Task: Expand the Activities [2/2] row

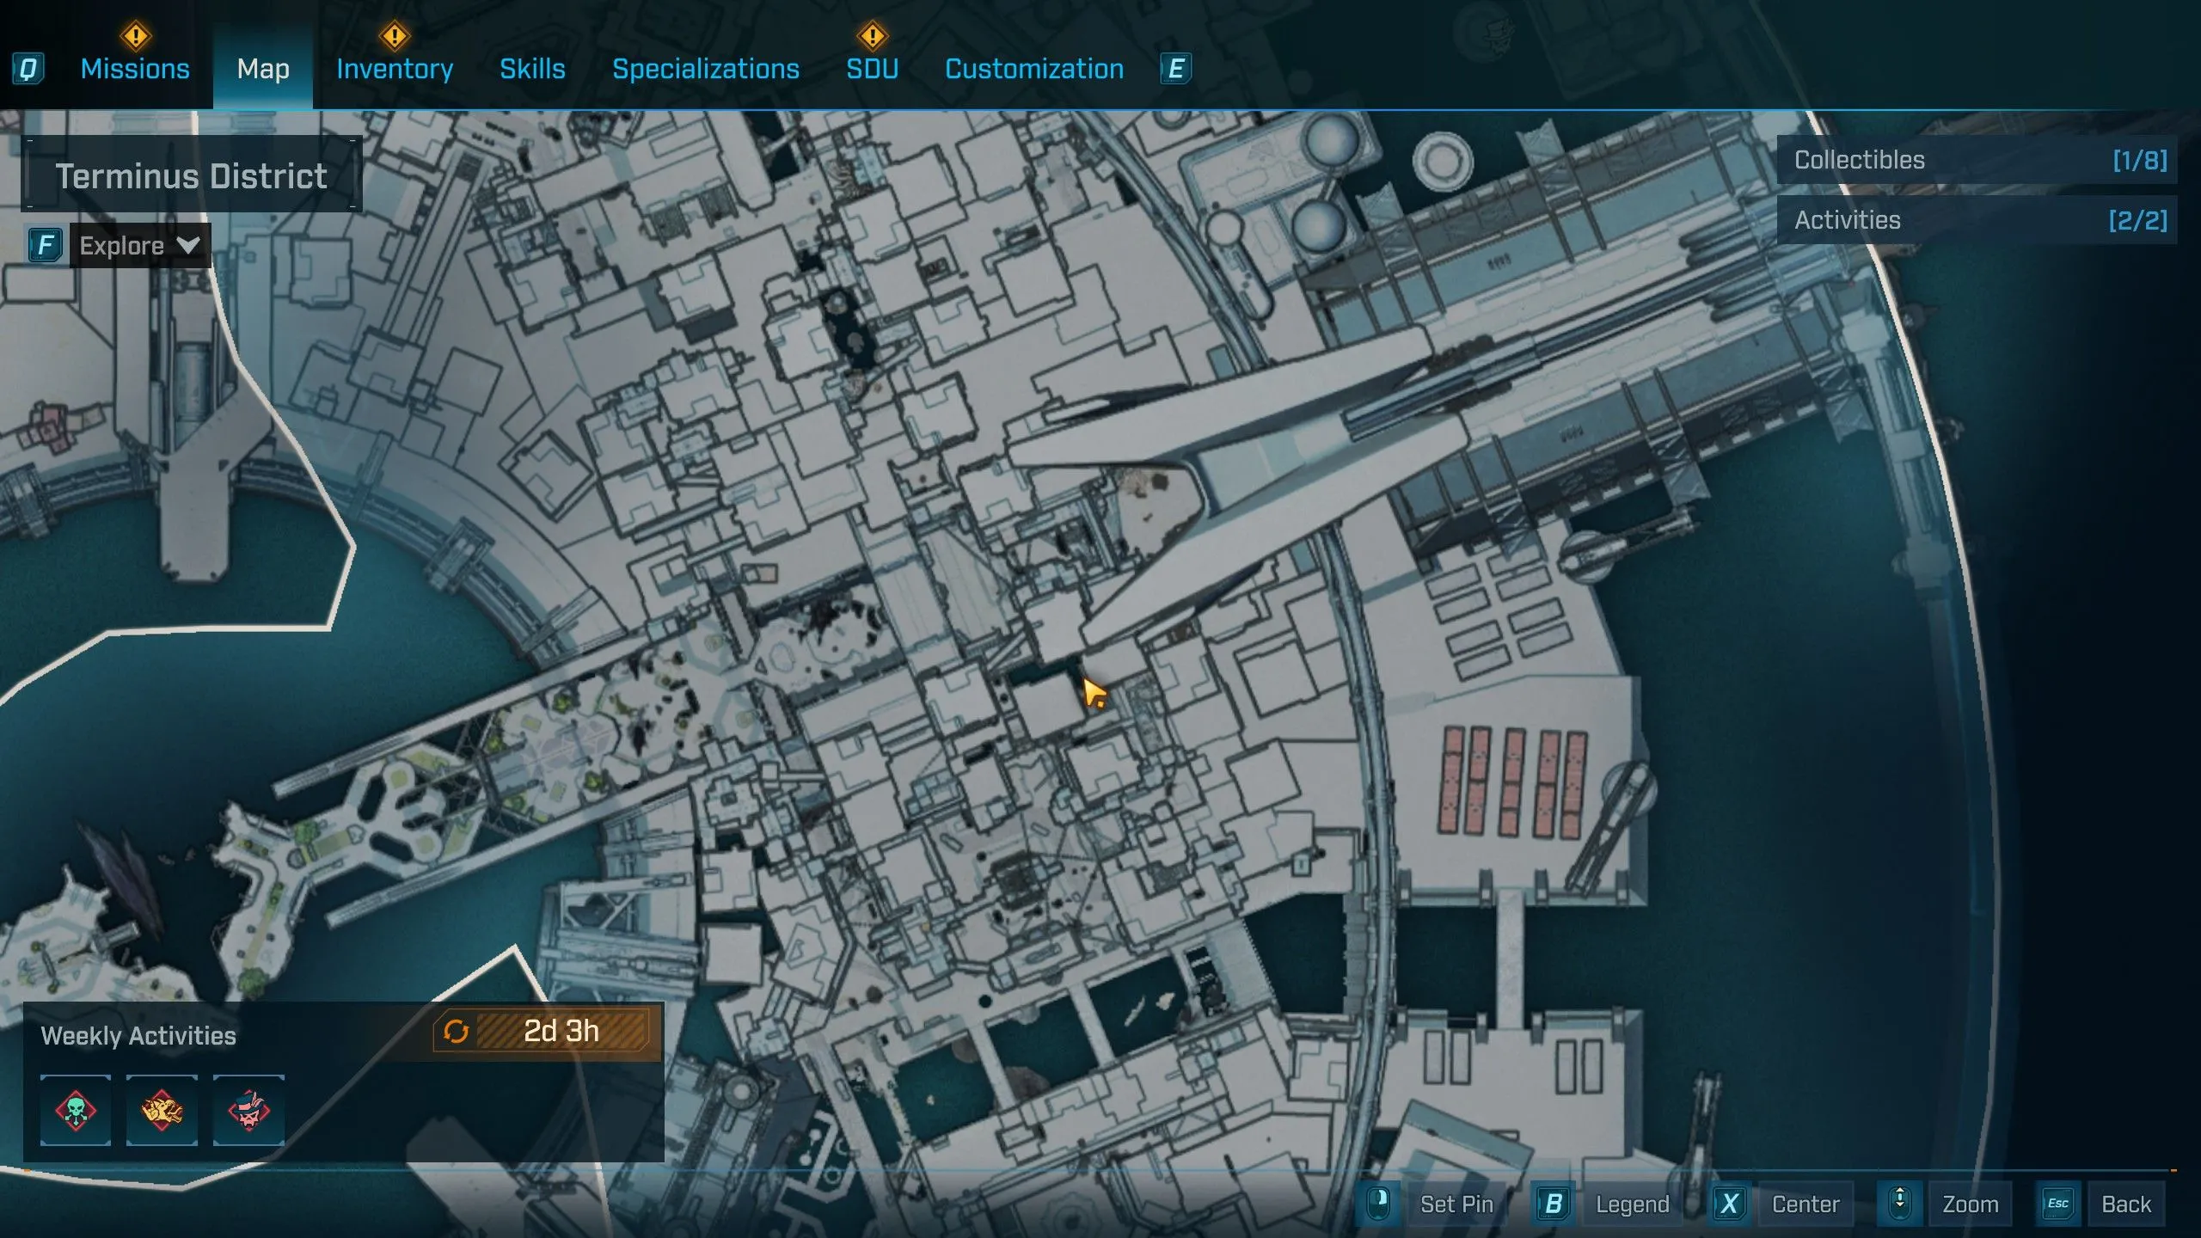Action: [x=1977, y=220]
